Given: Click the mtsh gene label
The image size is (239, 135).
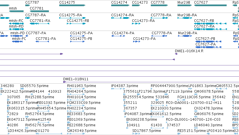Looking at the screenshot, I should [x=13, y=8].
